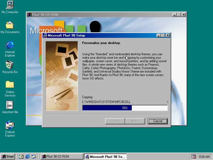The width and height of the screenshot is (213, 160).
Task: Minimize the Microsoft Plus! 98 Setup dialog
Action: pyautogui.click(x=158, y=35)
